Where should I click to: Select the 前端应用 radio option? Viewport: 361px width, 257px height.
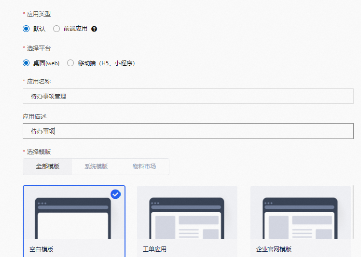(56, 29)
